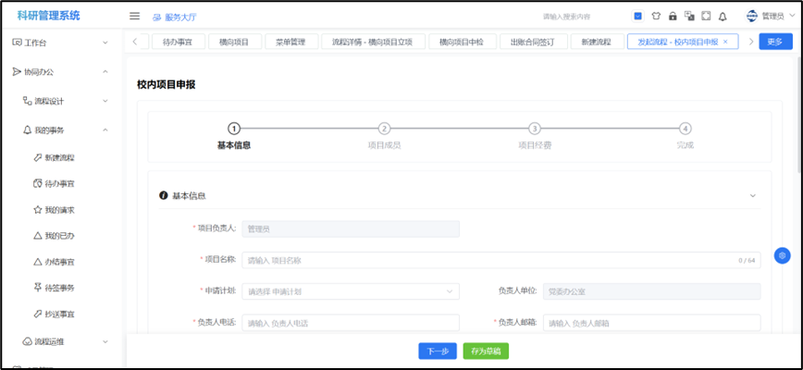
Task: Switch to the 横向项目中检 tab
Action: [x=462, y=42]
